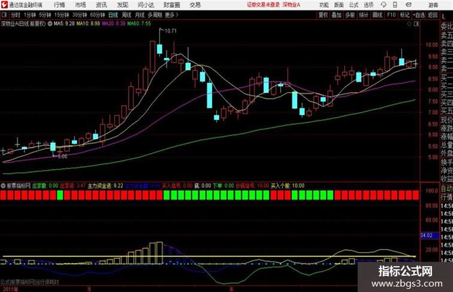Click the 复权 toolbar button
Image resolution: width=453 pixels, height=292 pixels.
(323, 15)
